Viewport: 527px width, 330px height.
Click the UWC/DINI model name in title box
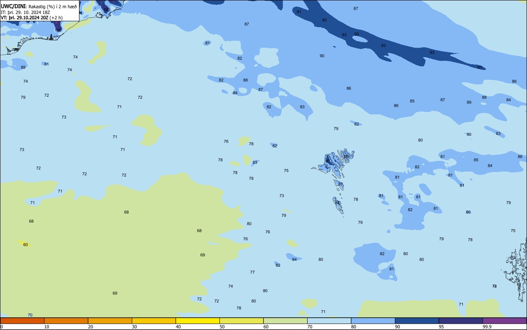(14, 6)
